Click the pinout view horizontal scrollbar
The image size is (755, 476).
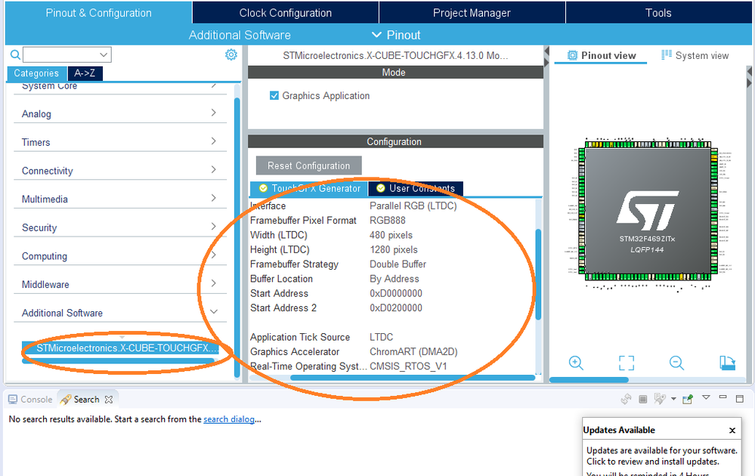pyautogui.click(x=589, y=380)
